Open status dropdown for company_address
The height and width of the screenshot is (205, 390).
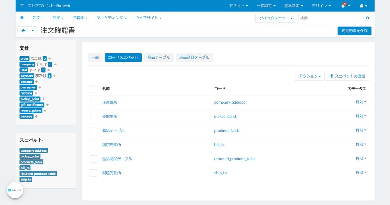361,102
